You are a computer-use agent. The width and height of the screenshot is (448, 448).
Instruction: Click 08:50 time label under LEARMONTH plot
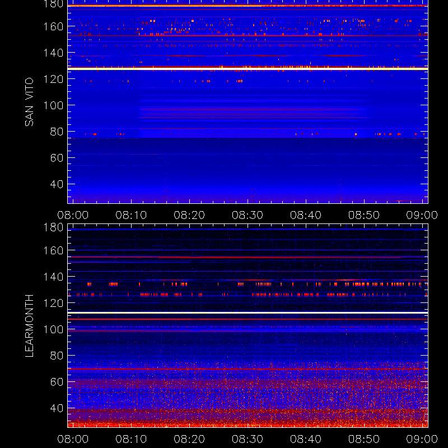point(364,439)
